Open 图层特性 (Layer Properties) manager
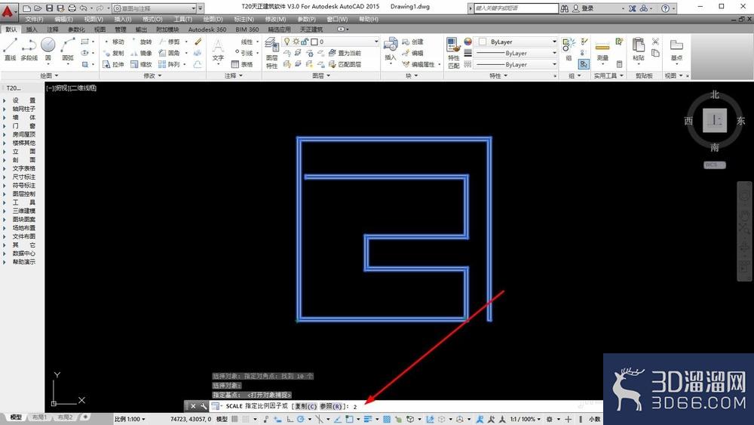Viewport: 754px width, 425px height. click(271, 54)
